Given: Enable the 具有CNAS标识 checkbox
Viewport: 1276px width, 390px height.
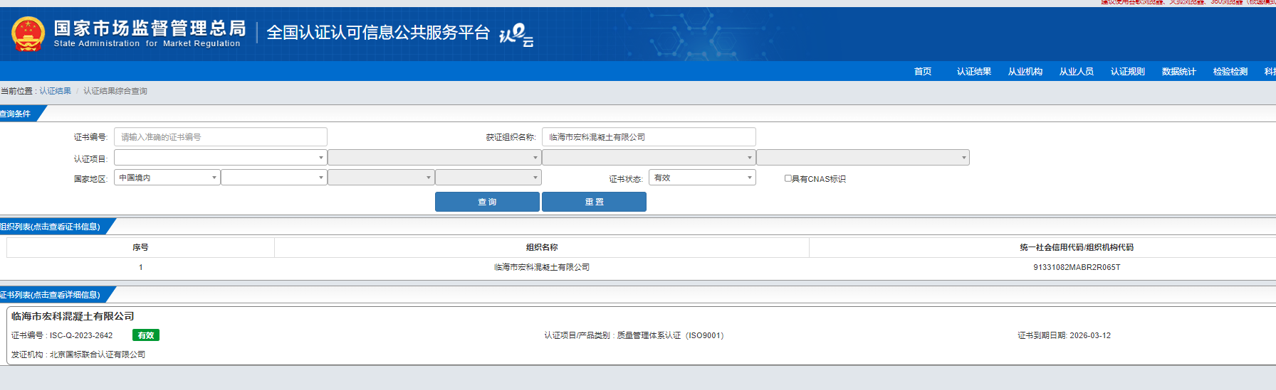Looking at the screenshot, I should tap(788, 178).
